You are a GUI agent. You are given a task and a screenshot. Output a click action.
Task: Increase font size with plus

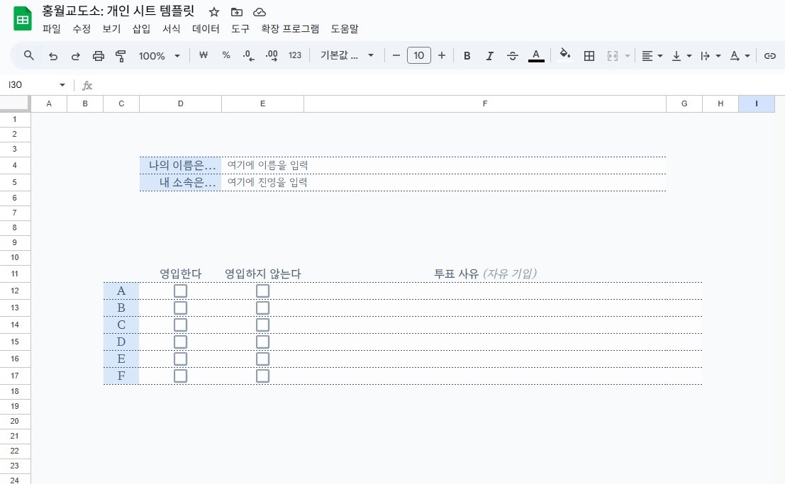(442, 55)
